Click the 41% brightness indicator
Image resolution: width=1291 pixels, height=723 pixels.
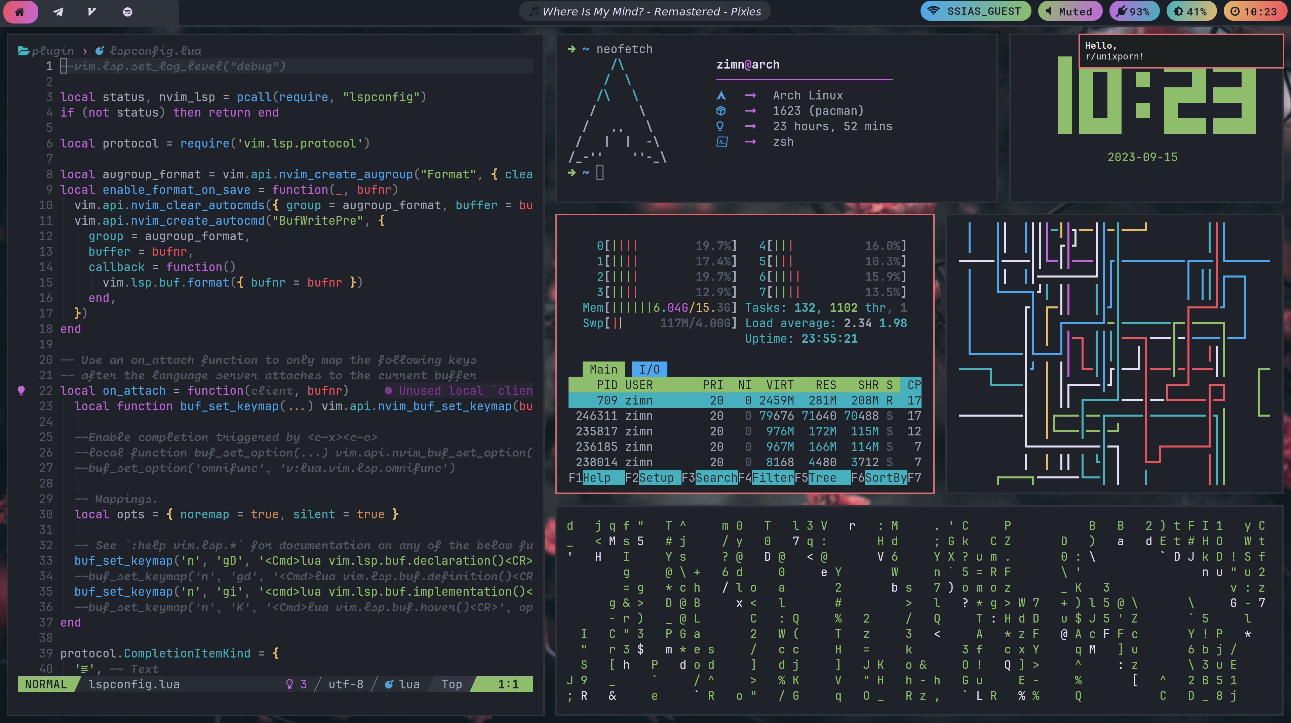point(1191,11)
